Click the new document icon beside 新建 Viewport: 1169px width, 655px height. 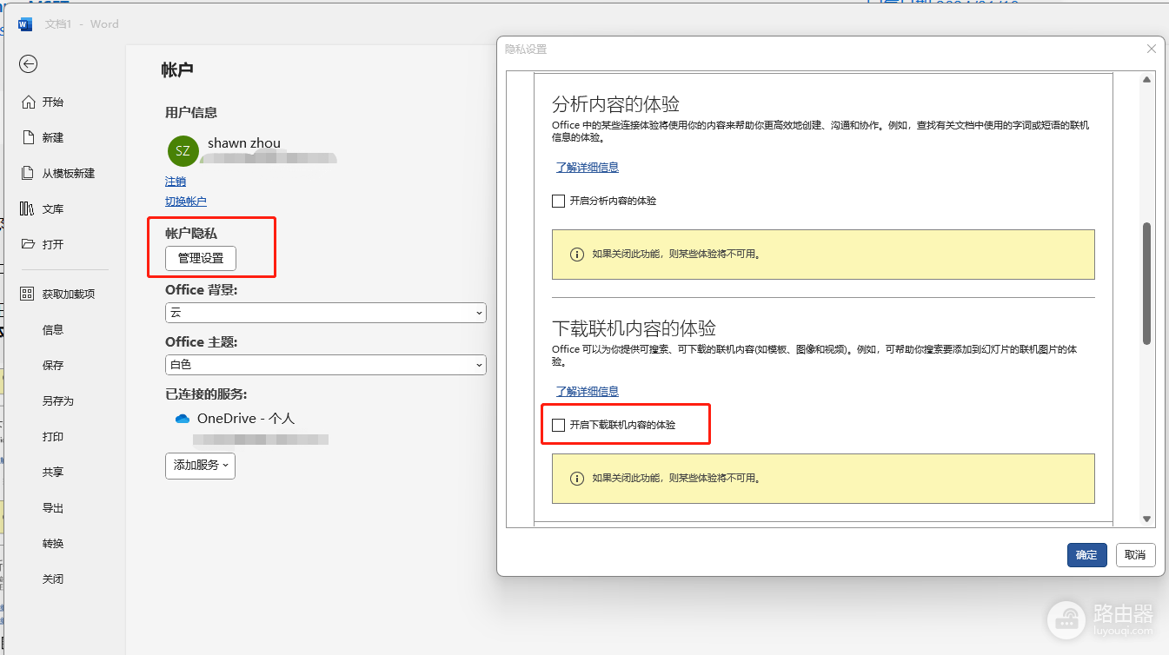tap(28, 137)
